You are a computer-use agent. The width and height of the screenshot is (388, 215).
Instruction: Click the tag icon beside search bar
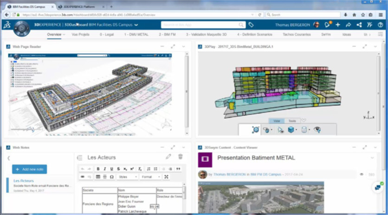pyautogui.click(x=251, y=25)
